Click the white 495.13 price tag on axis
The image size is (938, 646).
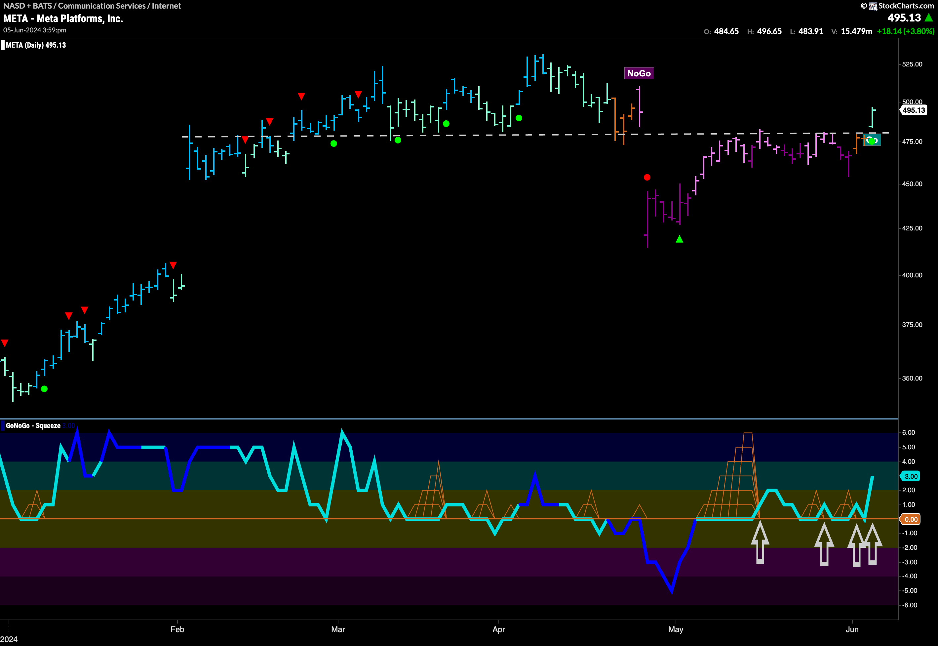[914, 110]
